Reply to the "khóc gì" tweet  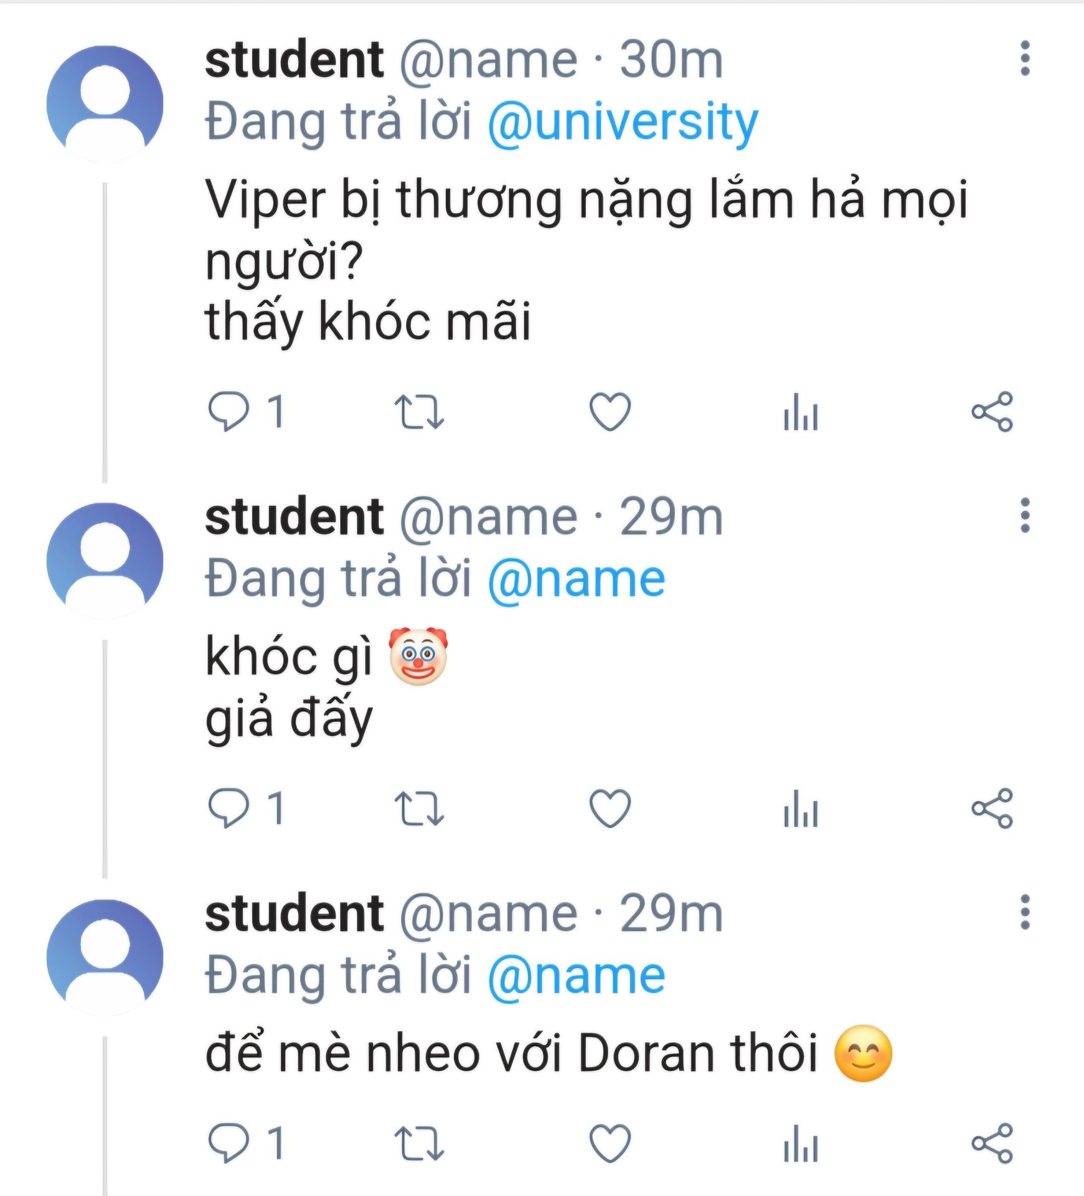point(229,809)
